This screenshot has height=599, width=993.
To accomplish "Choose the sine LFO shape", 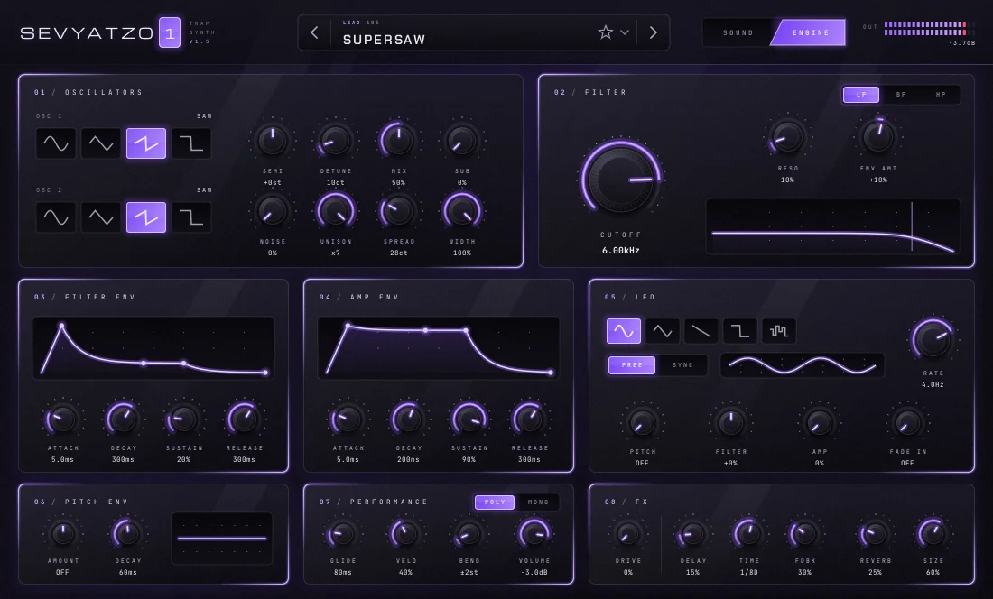I will [x=624, y=331].
